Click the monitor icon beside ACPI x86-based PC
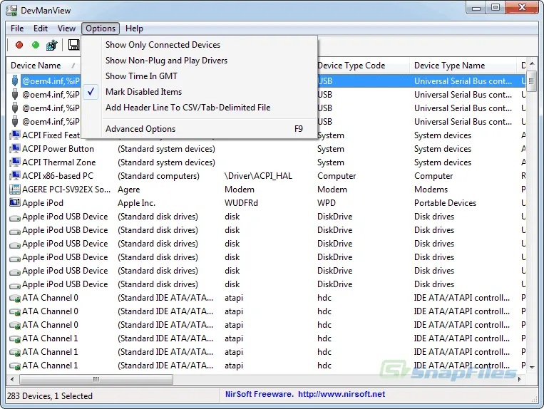544x409 pixels. click(15, 176)
